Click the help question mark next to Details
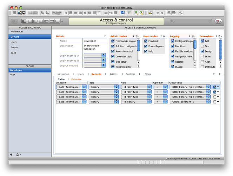 pos(105,36)
